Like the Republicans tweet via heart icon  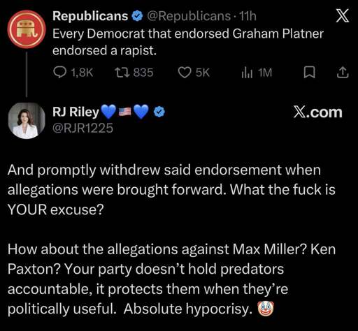click(185, 73)
